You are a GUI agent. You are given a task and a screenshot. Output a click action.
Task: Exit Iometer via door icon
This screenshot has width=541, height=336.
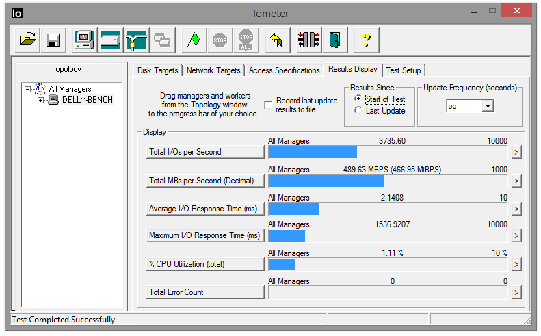(x=334, y=40)
